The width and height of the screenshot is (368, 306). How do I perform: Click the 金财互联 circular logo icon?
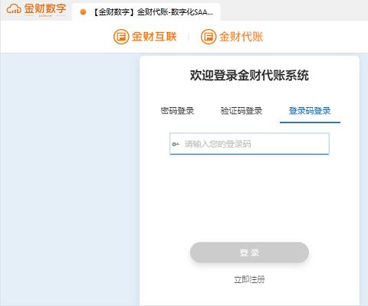click(121, 37)
